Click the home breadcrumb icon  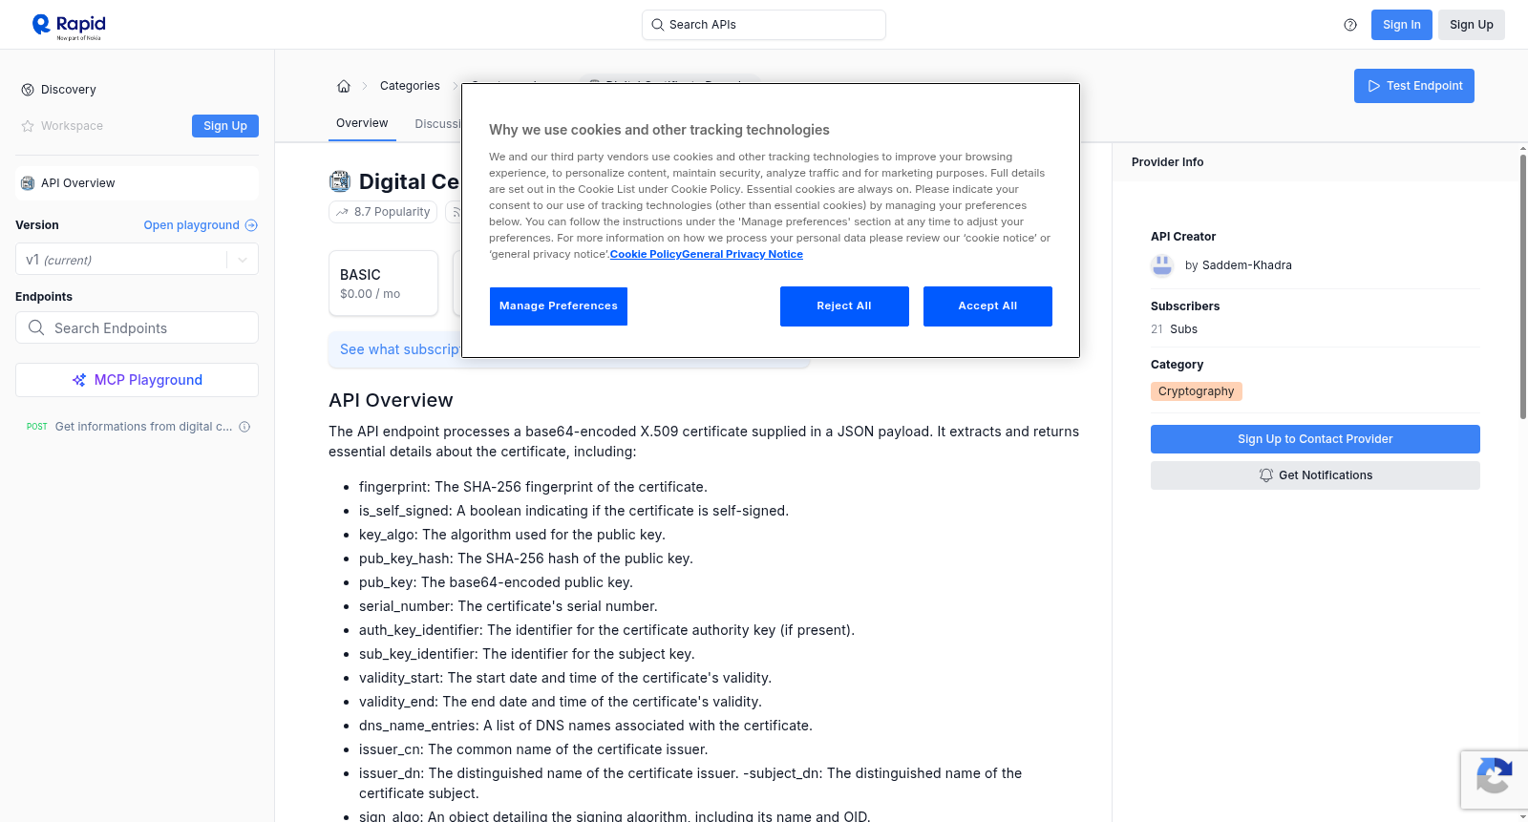point(344,86)
